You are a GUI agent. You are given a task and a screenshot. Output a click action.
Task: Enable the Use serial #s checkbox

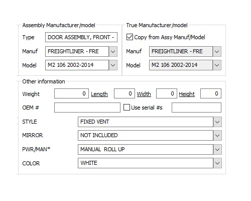(x=127, y=108)
